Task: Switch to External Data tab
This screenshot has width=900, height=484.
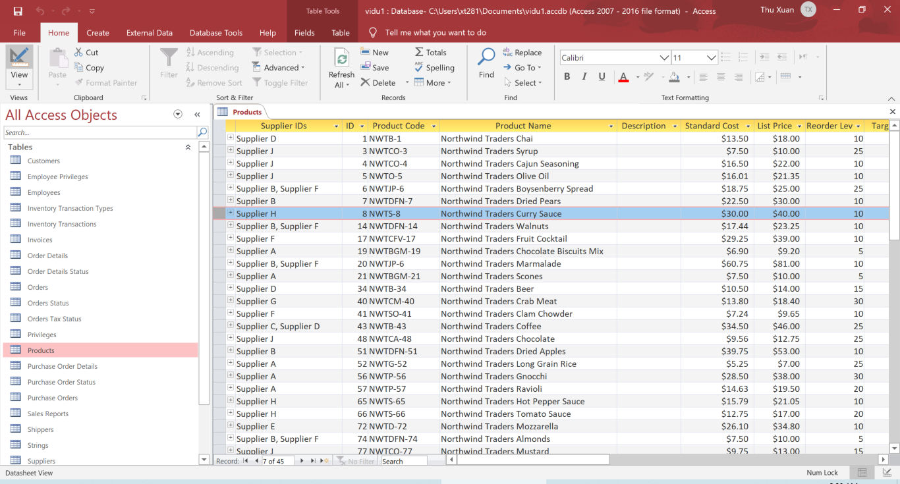Action: tap(150, 33)
